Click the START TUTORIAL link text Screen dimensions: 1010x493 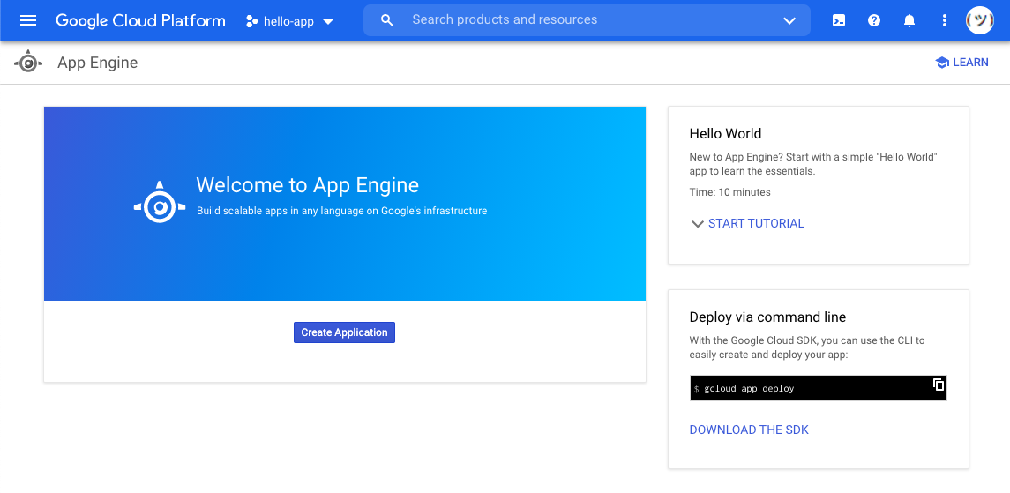[756, 224]
